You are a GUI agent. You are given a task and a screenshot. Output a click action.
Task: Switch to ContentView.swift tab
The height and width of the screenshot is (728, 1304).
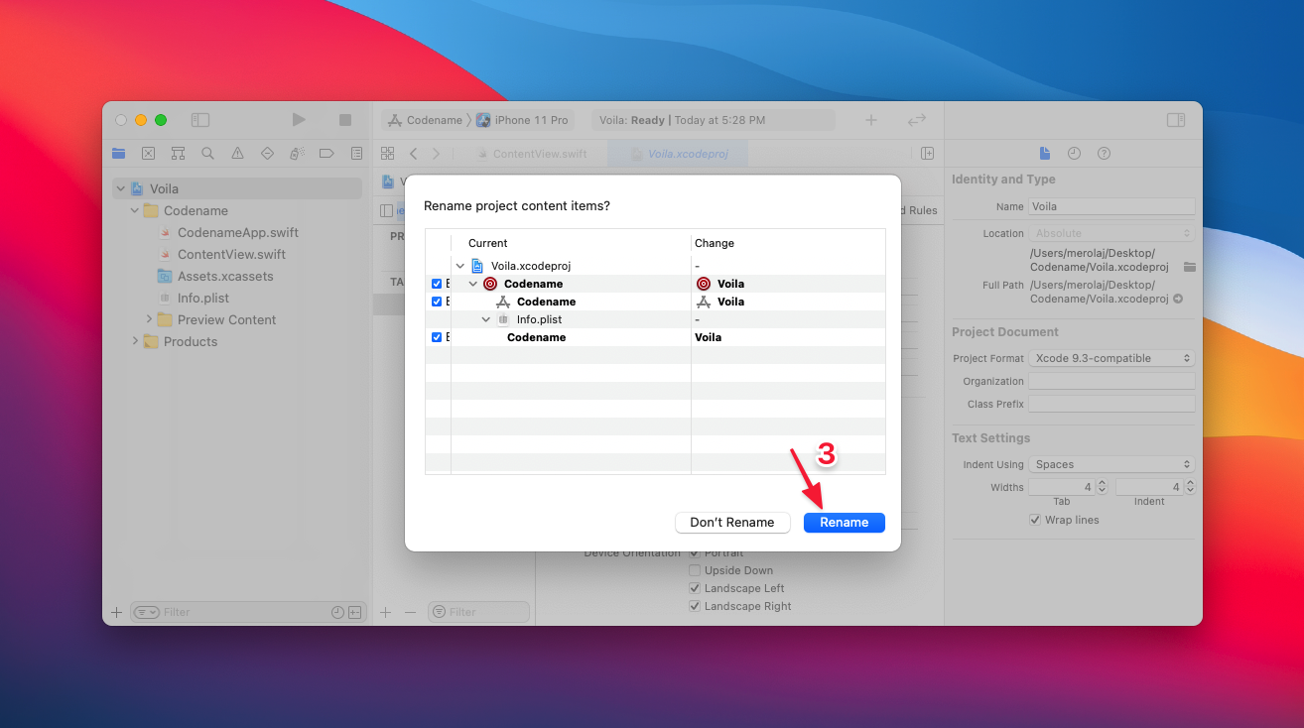(532, 154)
